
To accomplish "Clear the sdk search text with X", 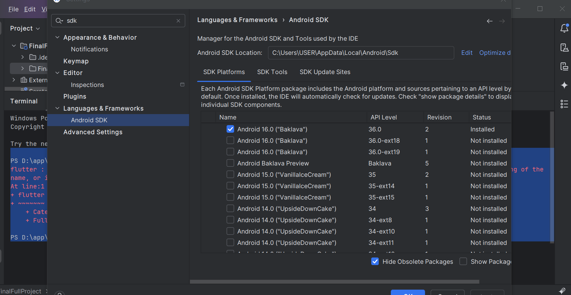I will (x=178, y=21).
